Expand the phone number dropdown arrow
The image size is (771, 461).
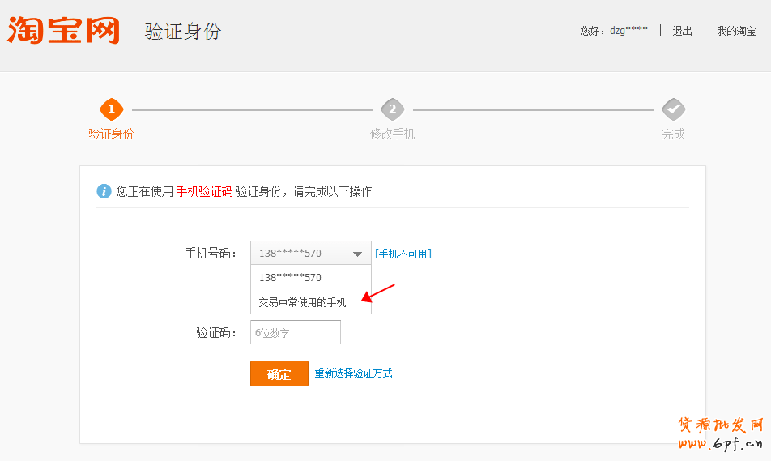point(357,254)
